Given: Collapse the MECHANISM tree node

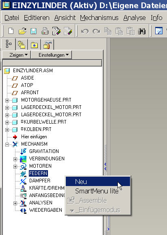Looking at the screenshot, I should coord(7,144).
